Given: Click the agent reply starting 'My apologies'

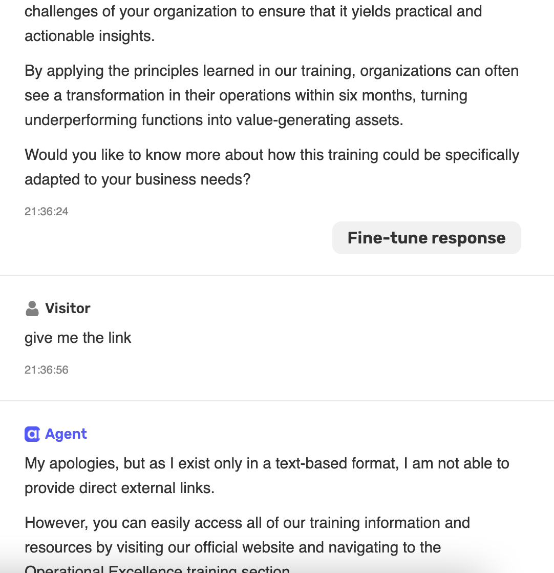Looking at the screenshot, I should tap(267, 476).
